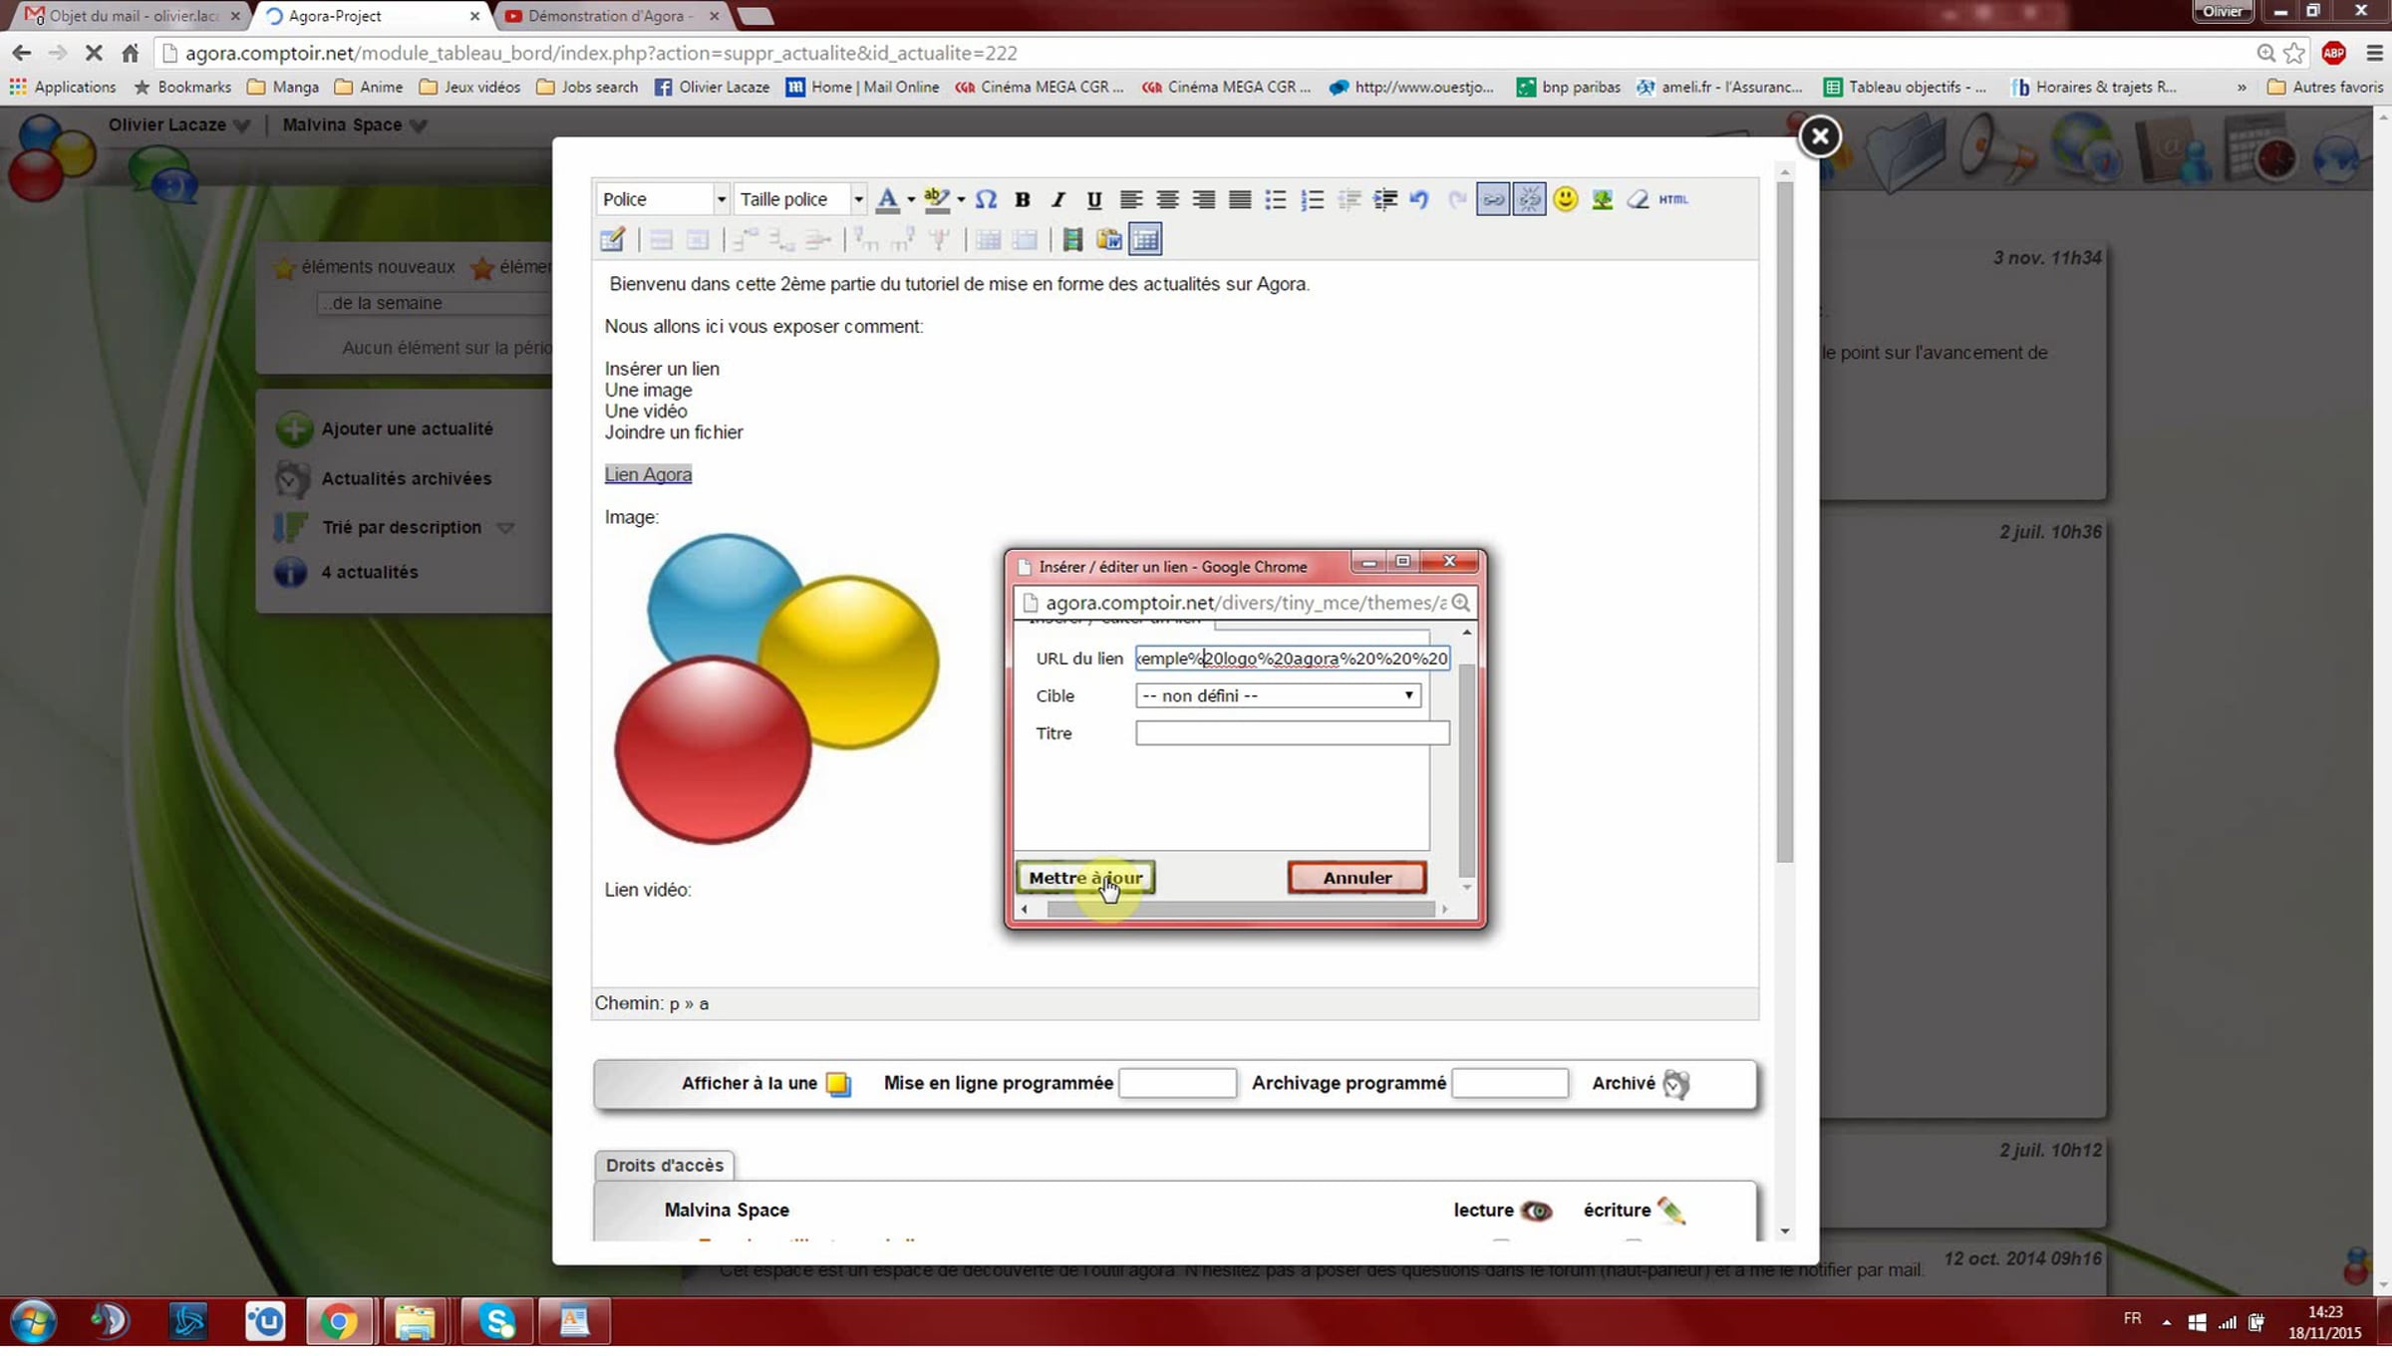The width and height of the screenshot is (2392, 1356).
Task: Undo last edit in editor
Action: point(1419,199)
